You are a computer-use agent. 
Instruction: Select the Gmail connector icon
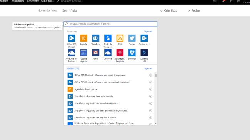96,53
